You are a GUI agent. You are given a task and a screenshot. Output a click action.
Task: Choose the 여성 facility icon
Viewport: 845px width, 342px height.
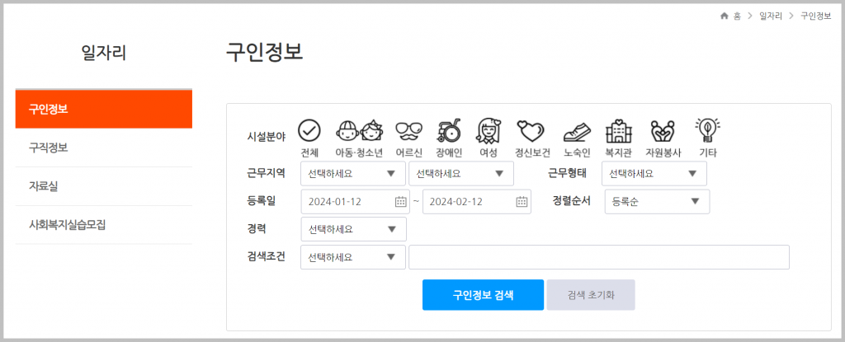tap(489, 130)
